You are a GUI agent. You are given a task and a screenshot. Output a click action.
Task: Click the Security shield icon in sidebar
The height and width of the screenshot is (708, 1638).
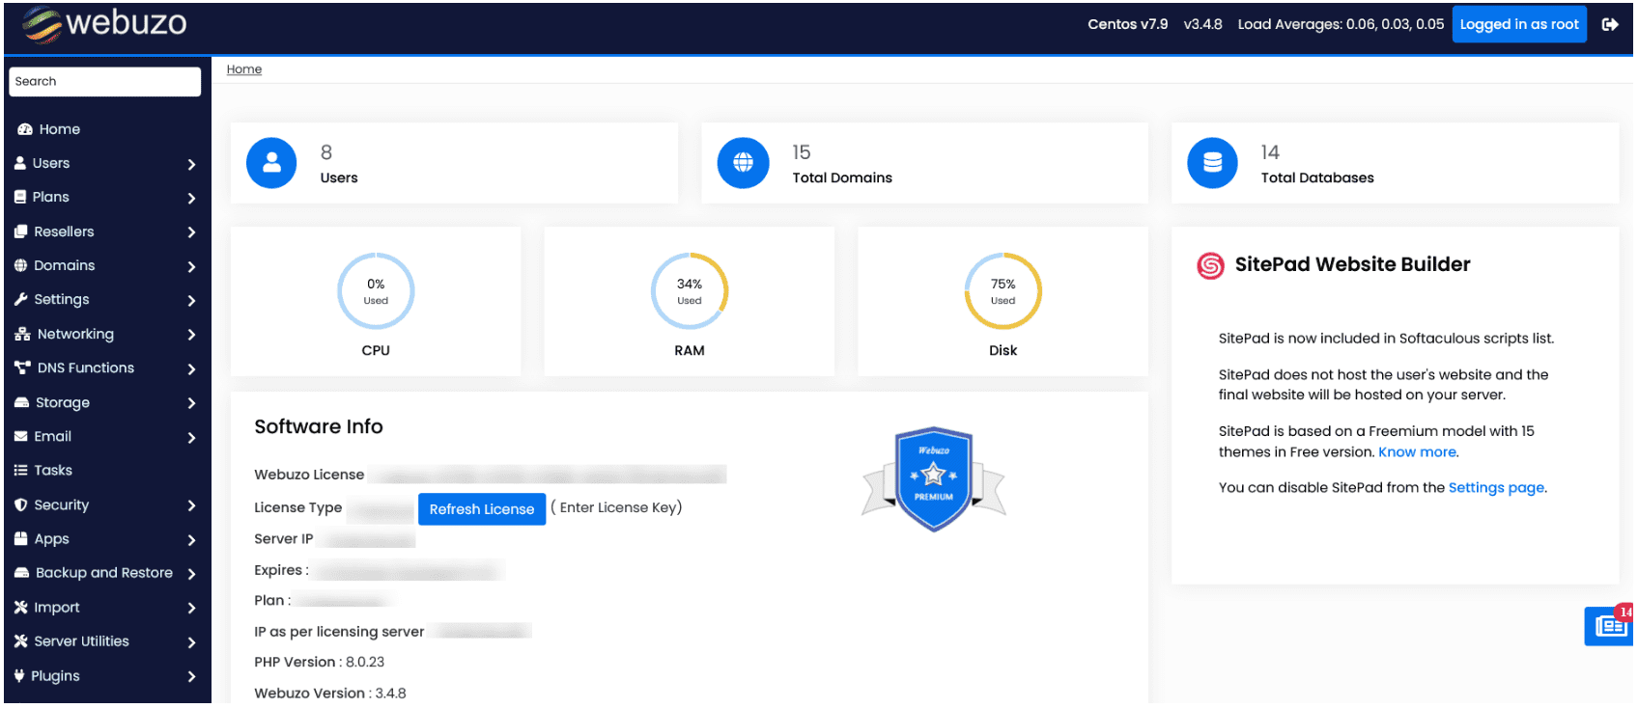pos(20,504)
